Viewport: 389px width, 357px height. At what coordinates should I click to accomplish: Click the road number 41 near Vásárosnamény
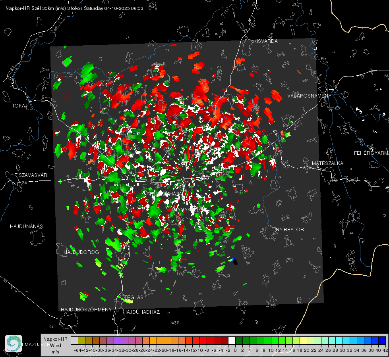(302, 115)
